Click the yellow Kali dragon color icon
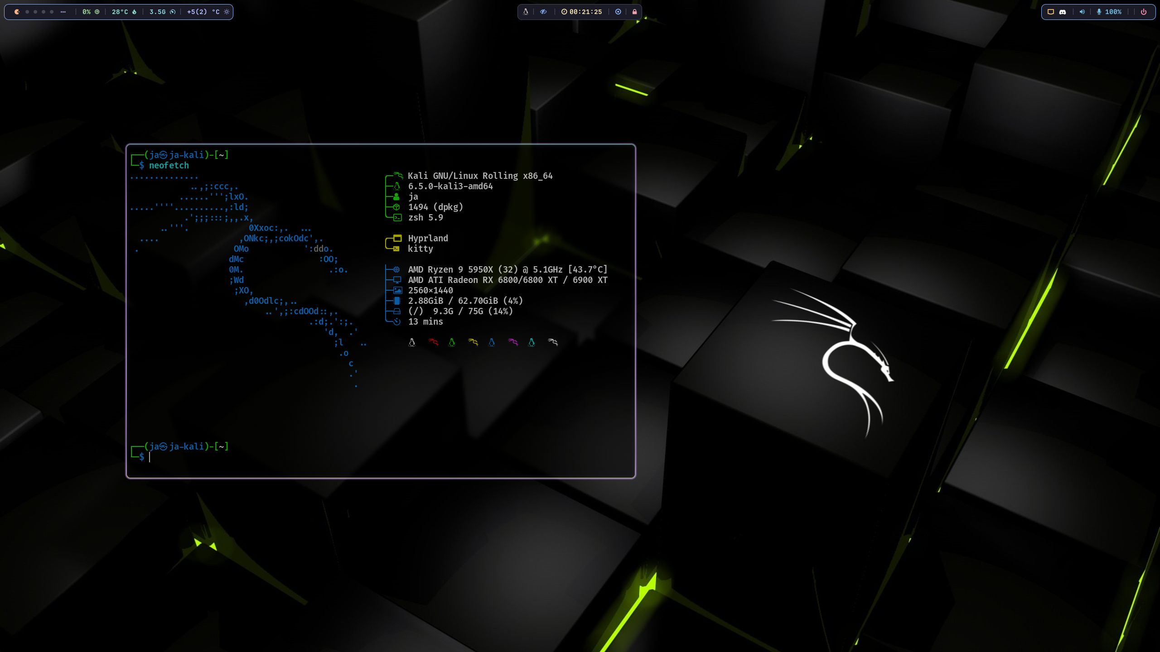1160x652 pixels. (473, 342)
